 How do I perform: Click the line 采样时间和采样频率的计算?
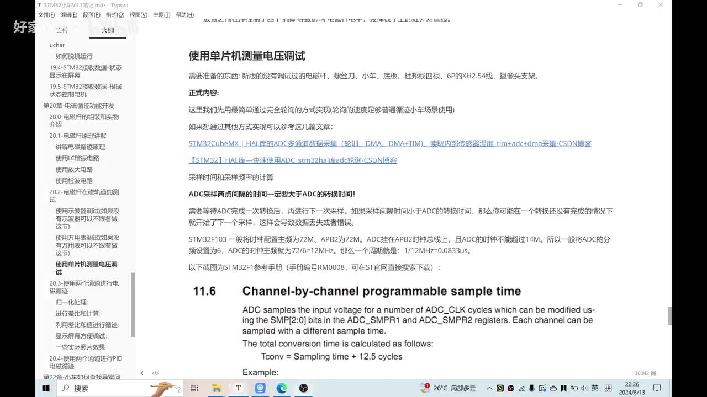(x=231, y=178)
